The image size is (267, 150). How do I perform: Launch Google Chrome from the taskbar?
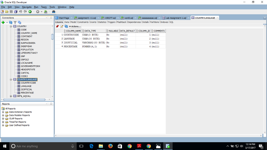click(x=129, y=146)
